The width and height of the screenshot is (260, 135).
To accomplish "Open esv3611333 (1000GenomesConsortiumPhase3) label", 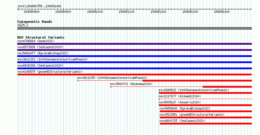I will click(53, 59).
